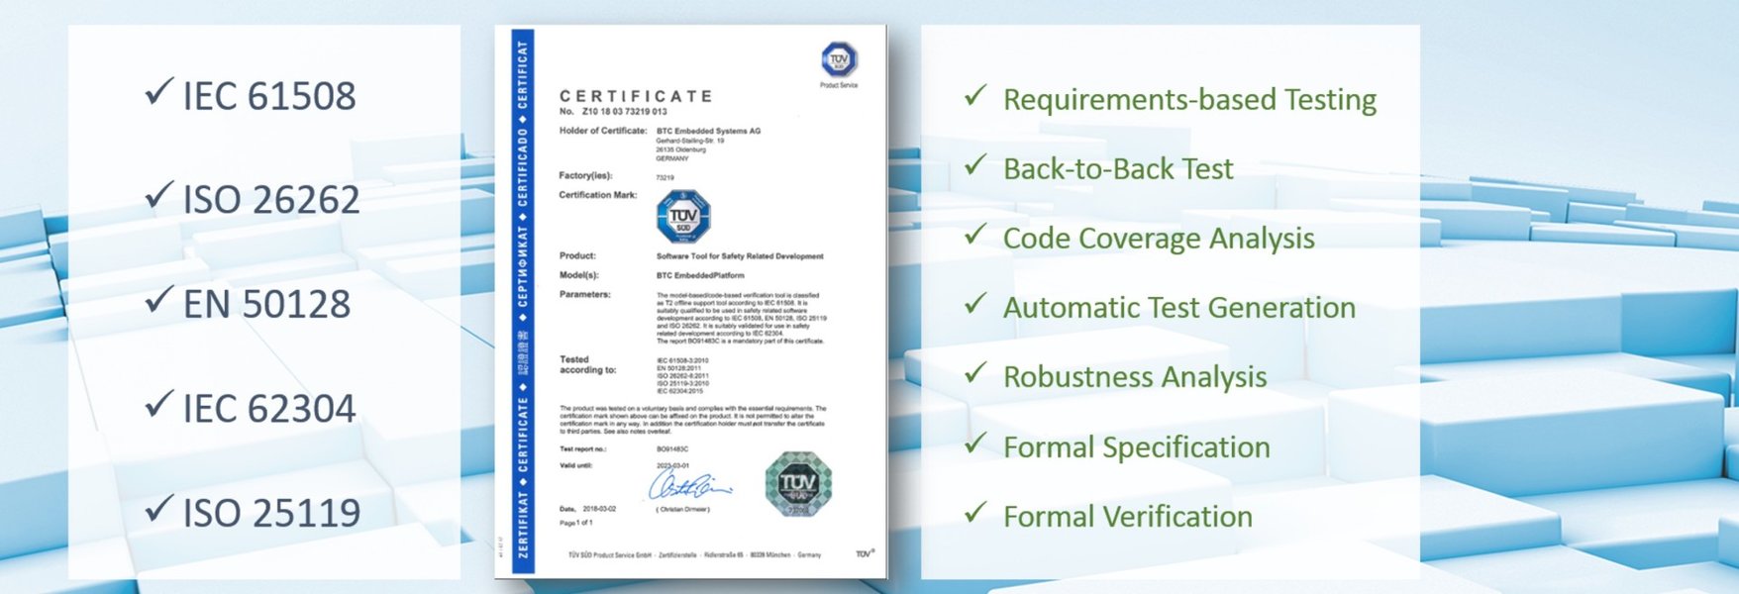Select the IEC 61508 standard text
Image resolution: width=1739 pixels, height=594 pixels.
(x=269, y=97)
